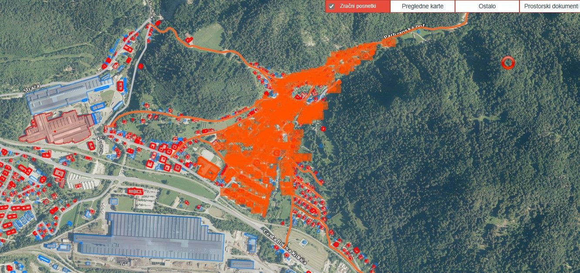Image resolution: width=580 pixels, height=273 pixels.
Task: Click the Zračni posnetki layer label
Action: [x=358, y=7]
